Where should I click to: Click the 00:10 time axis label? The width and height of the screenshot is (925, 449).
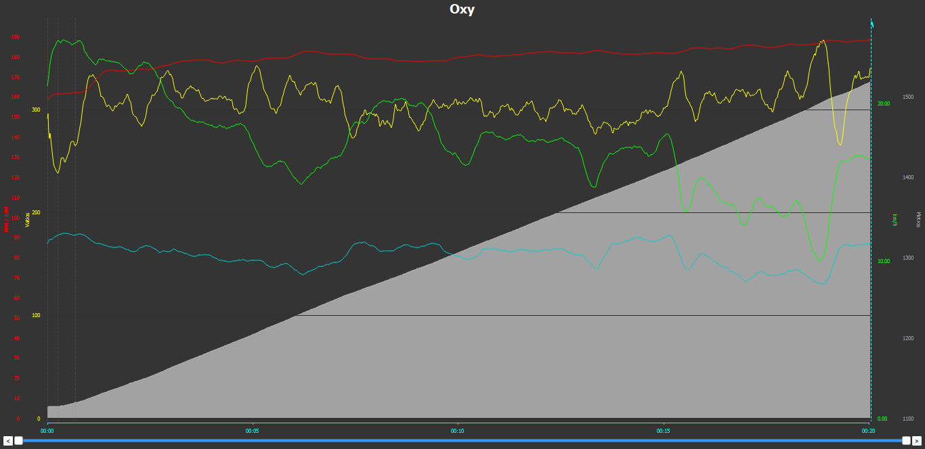click(457, 430)
